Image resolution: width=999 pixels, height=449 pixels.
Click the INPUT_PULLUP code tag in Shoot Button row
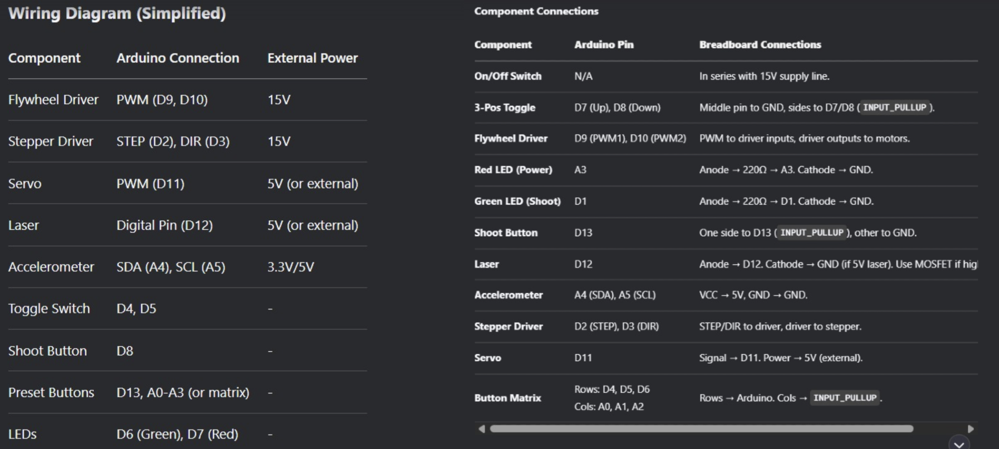coord(812,232)
